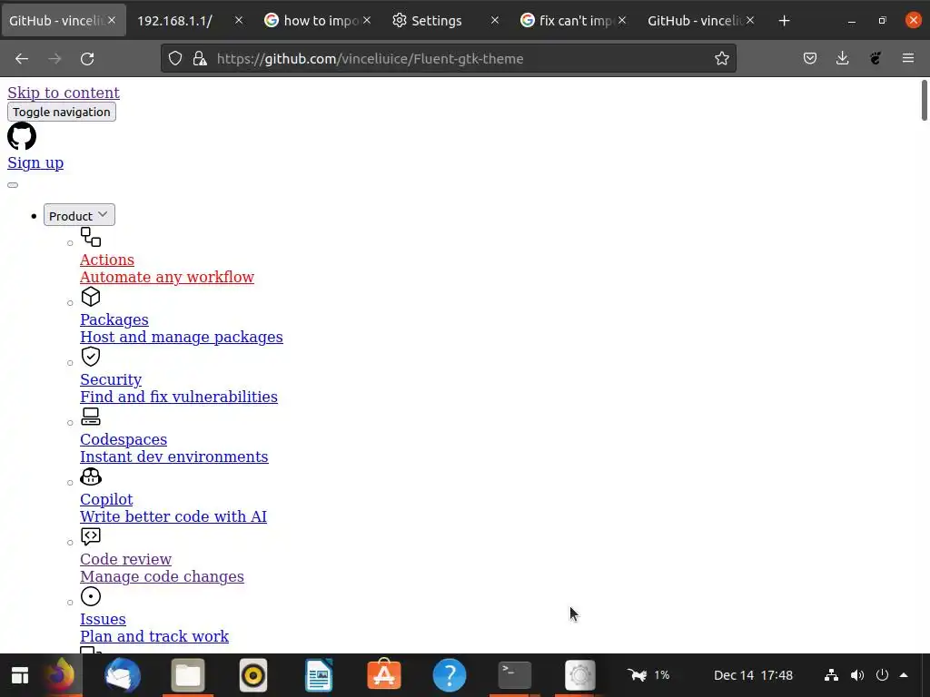930x697 pixels.
Task: Open the Issues link
Action: [x=104, y=619]
